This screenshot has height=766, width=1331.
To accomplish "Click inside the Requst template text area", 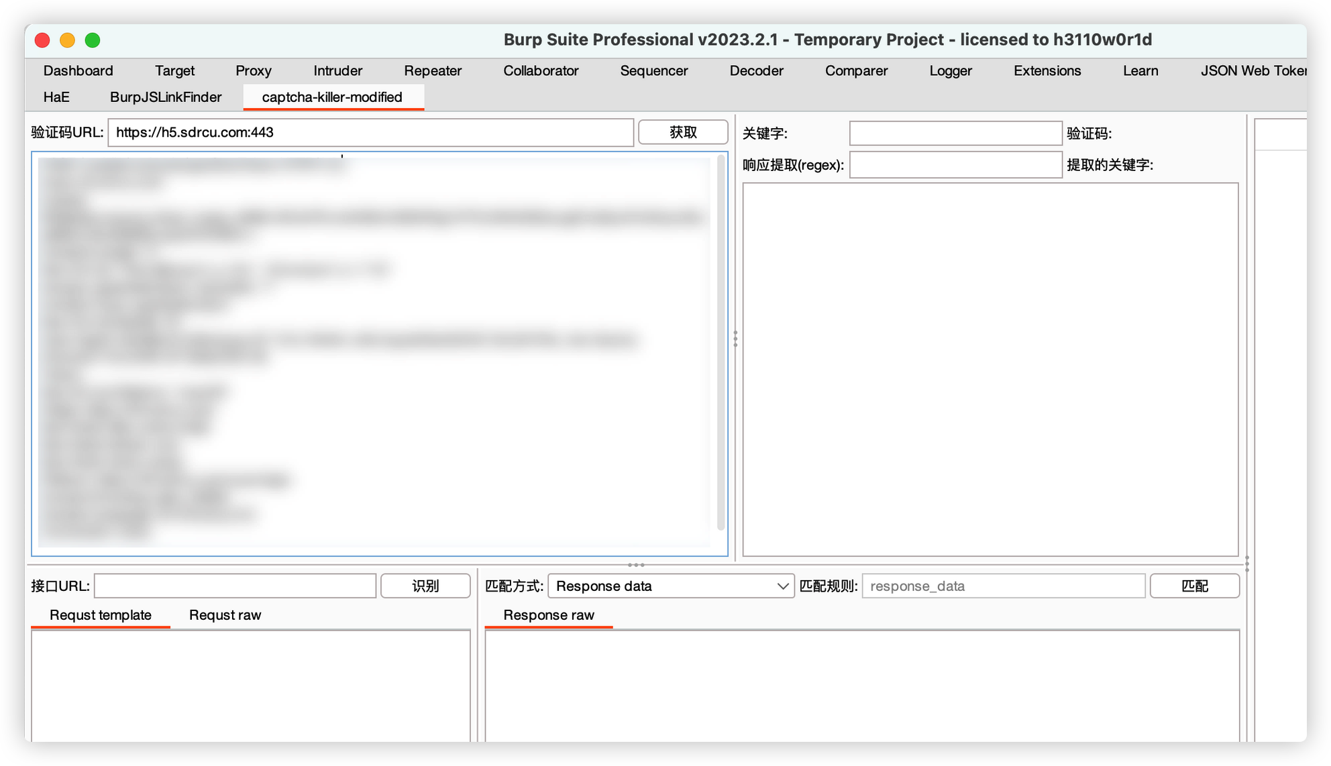I will tap(250, 686).
